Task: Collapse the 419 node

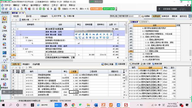Action: click(x=23, y=49)
